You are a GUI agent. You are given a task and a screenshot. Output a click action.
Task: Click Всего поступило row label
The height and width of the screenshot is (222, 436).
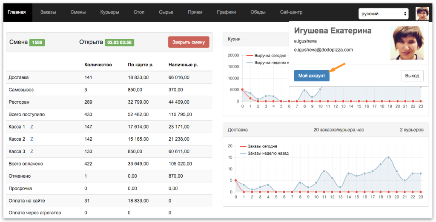click(x=27, y=114)
